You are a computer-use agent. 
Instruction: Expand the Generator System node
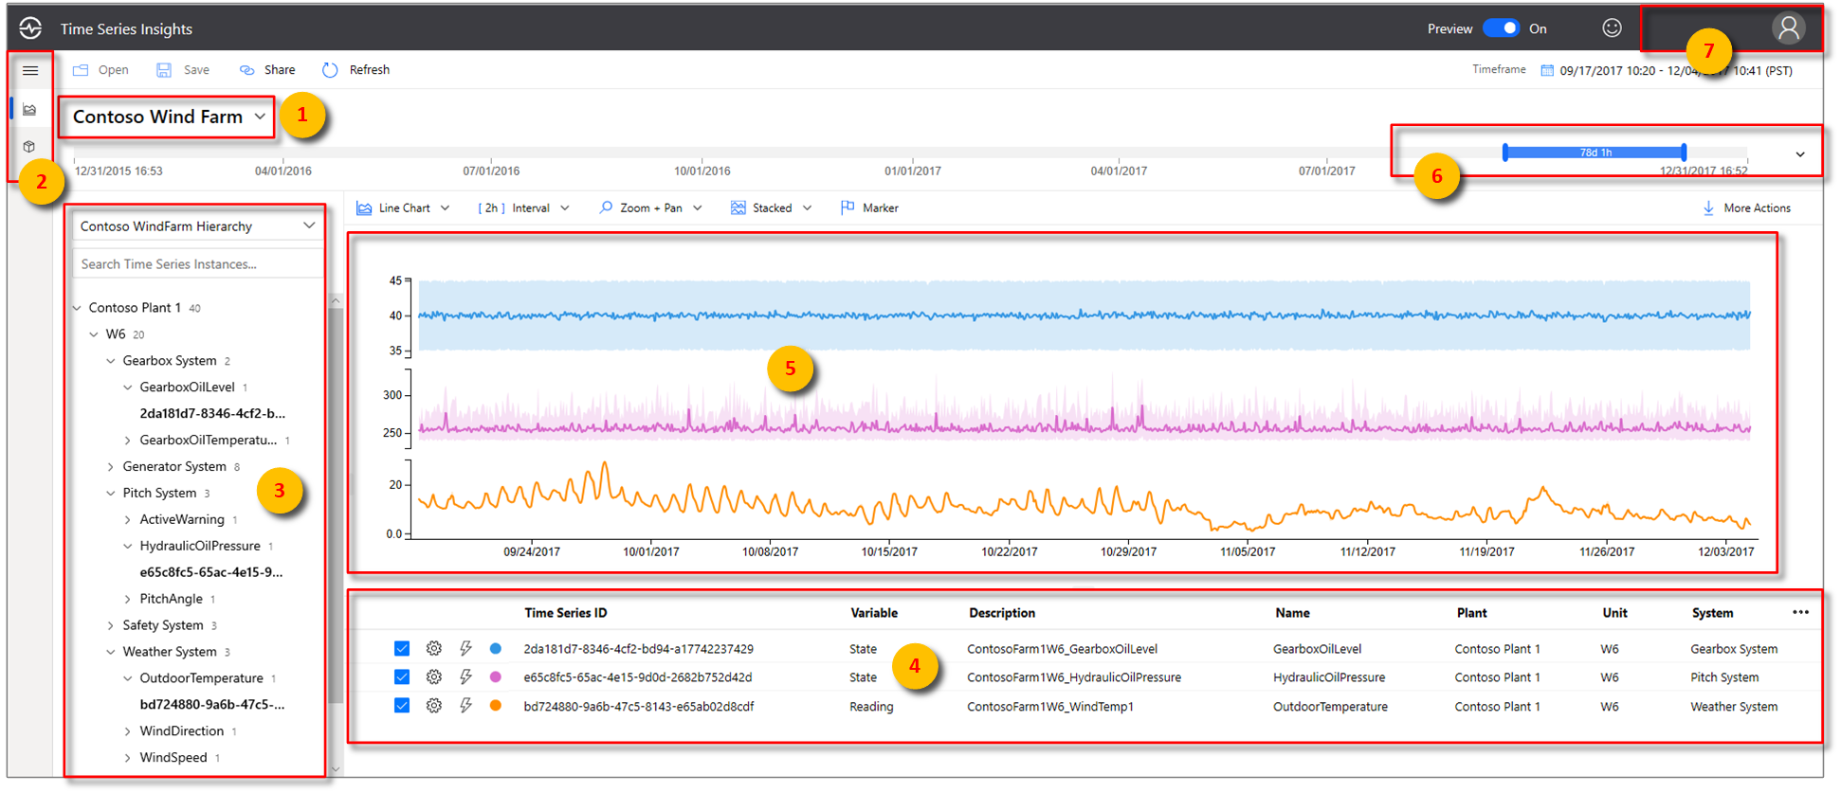click(x=111, y=467)
